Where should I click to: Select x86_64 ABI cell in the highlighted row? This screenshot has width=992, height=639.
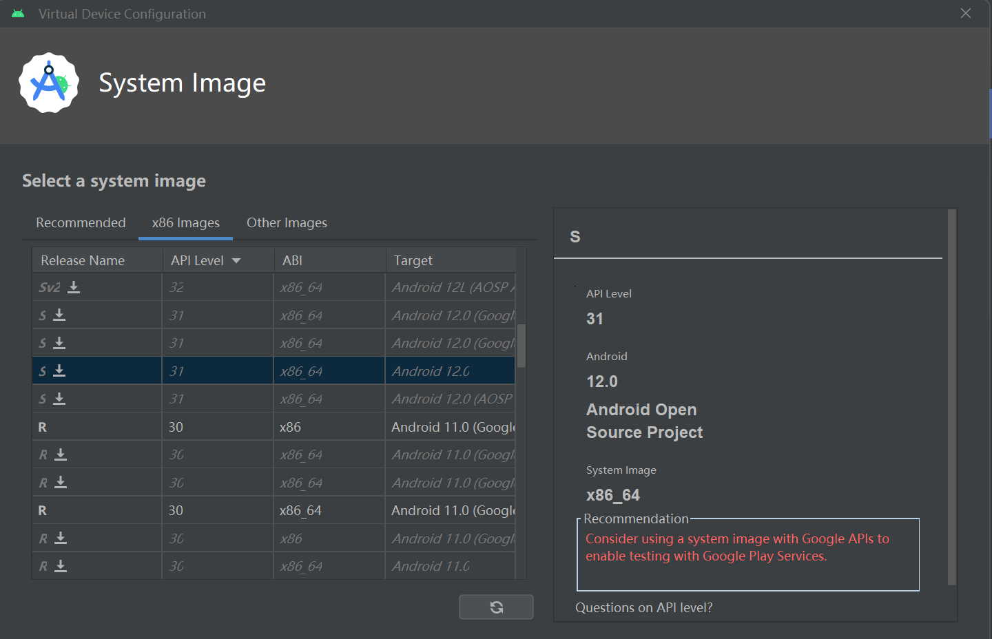329,370
